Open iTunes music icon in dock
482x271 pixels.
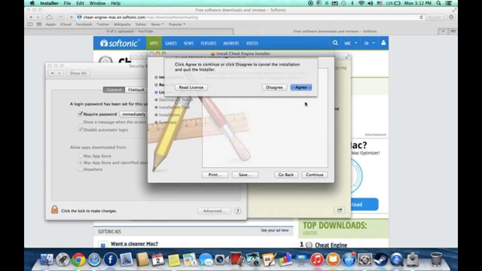(317, 259)
